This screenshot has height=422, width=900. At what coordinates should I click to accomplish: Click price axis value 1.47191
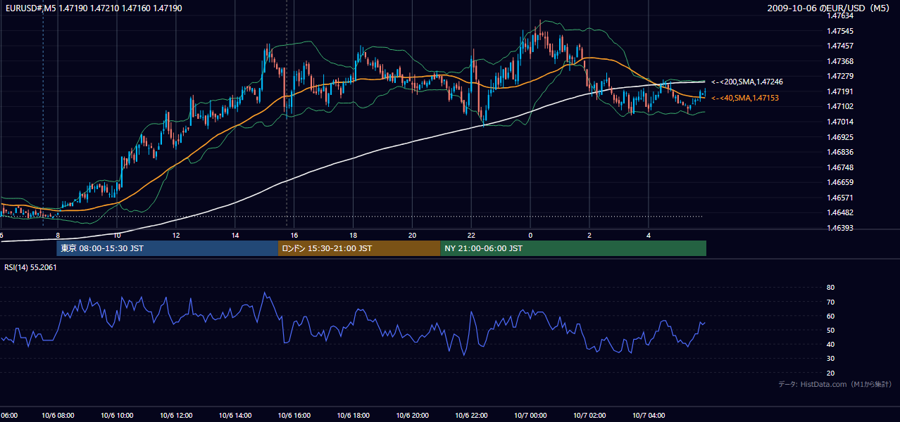(x=841, y=91)
